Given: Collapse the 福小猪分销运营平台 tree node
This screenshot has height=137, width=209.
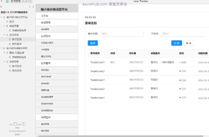Looking at the screenshot, I should click(x=1, y=17).
